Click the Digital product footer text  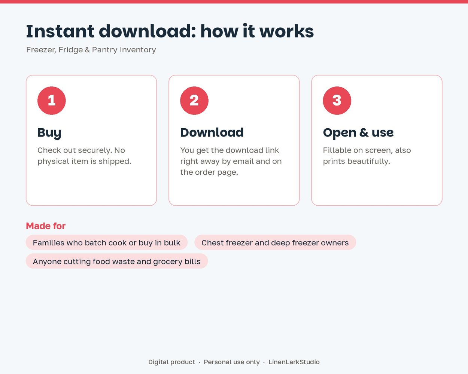click(172, 362)
